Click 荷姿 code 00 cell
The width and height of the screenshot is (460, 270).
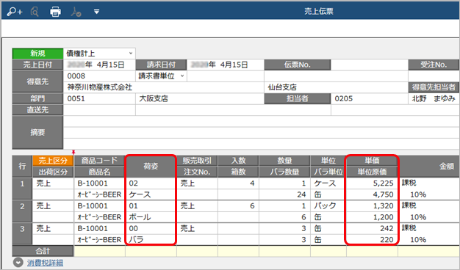(x=151, y=228)
